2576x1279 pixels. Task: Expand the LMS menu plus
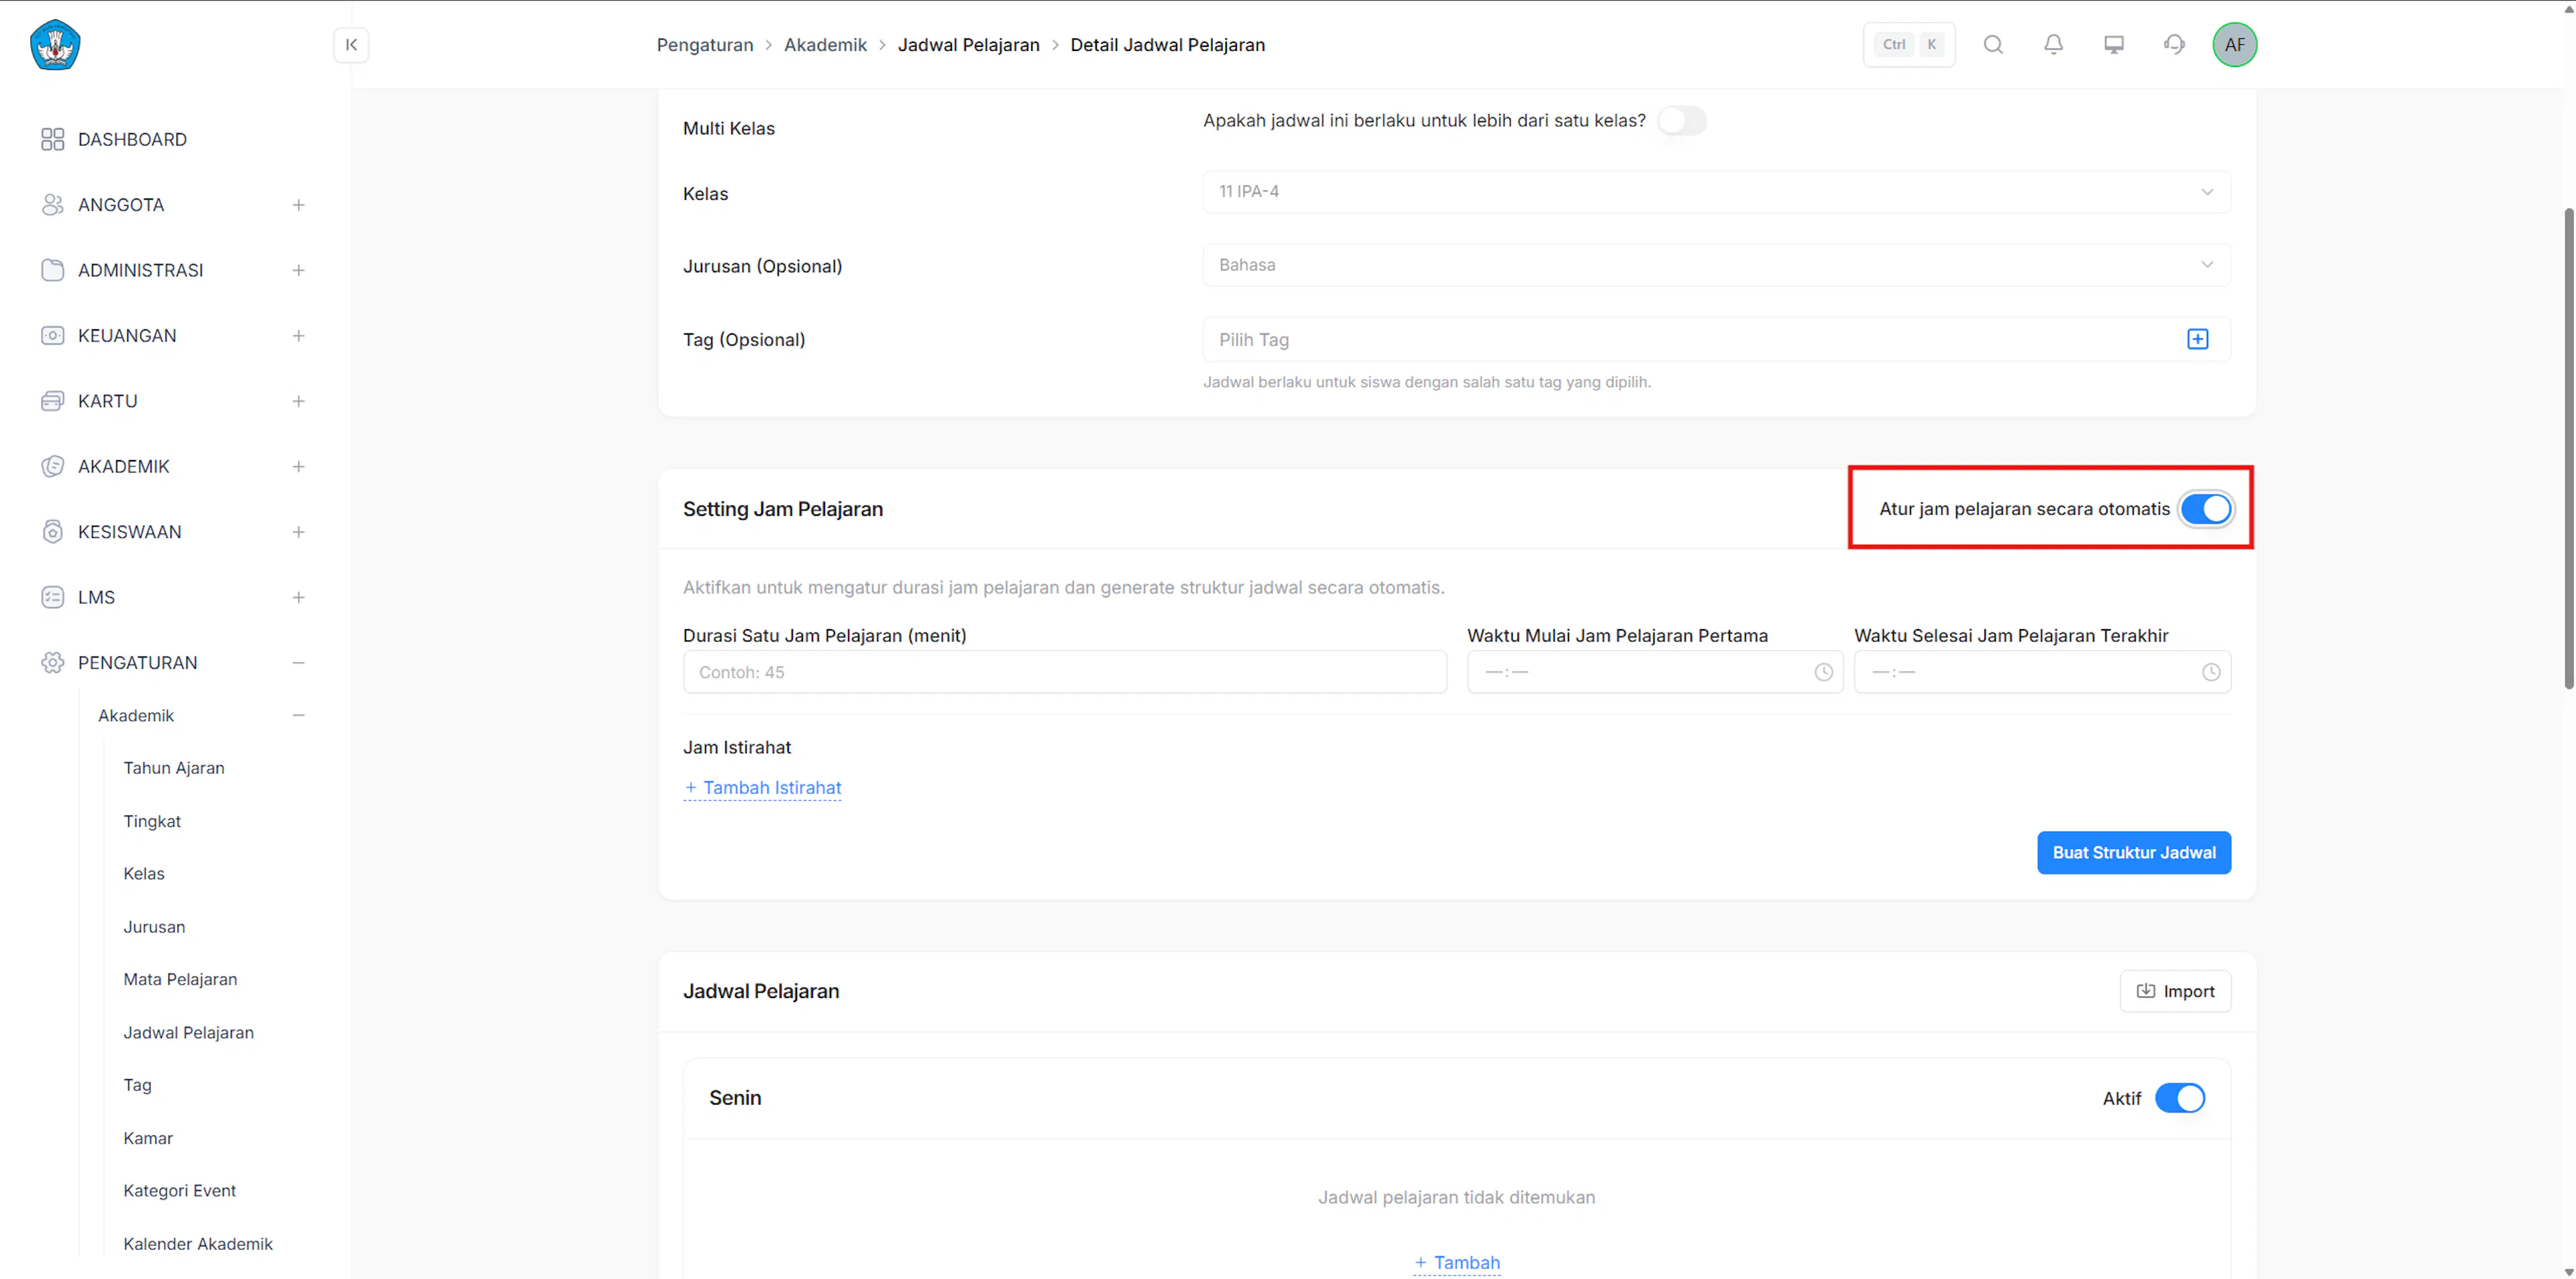point(298,597)
